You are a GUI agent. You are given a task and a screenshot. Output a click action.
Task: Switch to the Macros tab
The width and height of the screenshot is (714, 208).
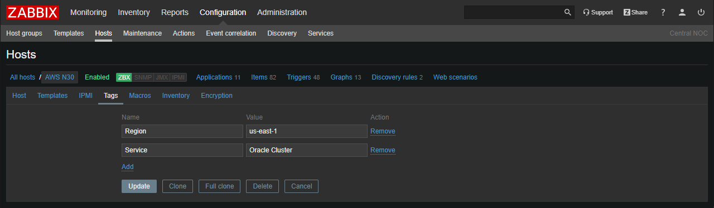[140, 96]
